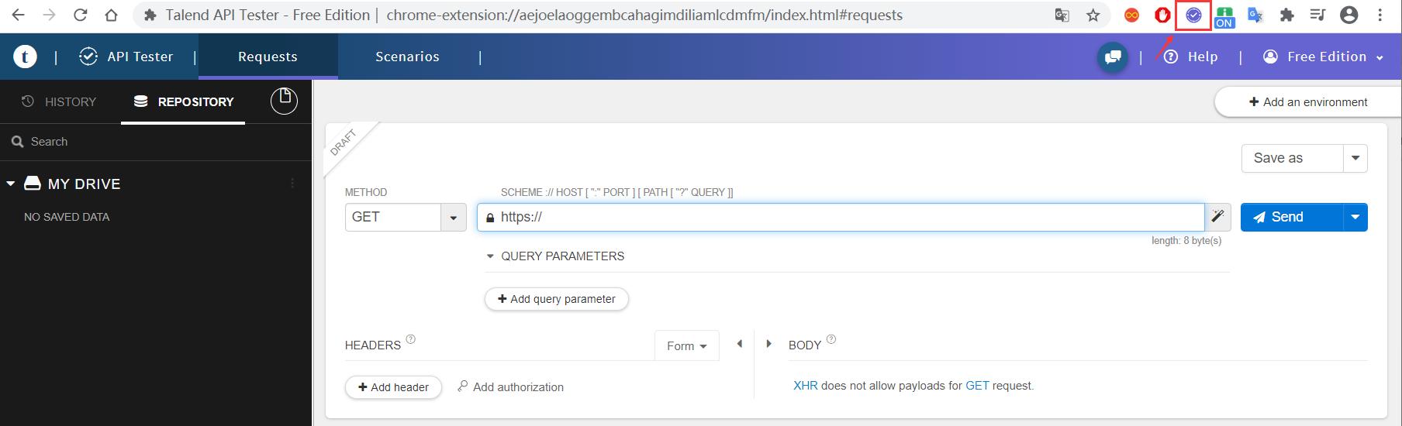The width and height of the screenshot is (1402, 426).
Task: Open the GET link in body note
Action: [x=977, y=386]
